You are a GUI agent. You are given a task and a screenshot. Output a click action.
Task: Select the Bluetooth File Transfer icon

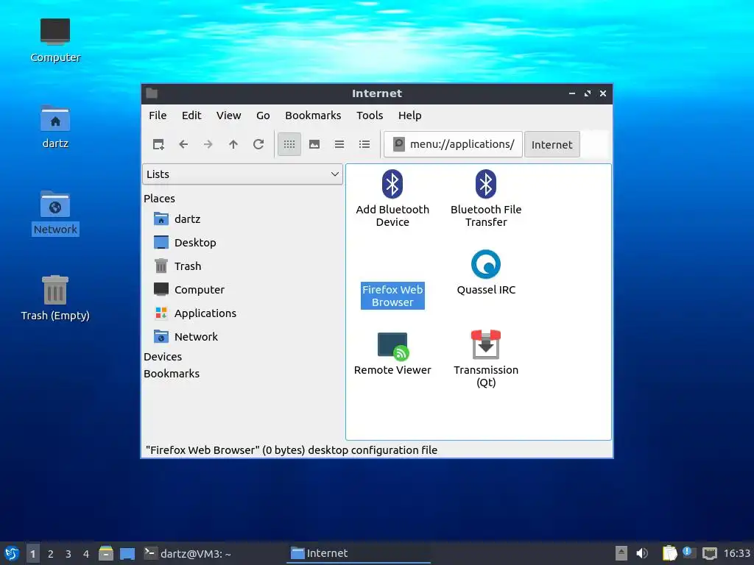coord(486,198)
